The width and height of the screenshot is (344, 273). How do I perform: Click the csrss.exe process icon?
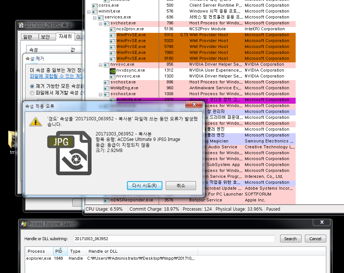coord(95,6)
